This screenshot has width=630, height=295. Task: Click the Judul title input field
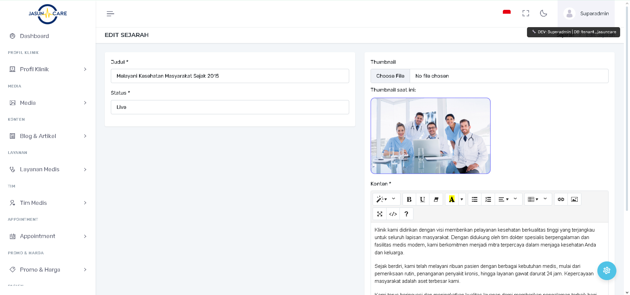coord(230,76)
